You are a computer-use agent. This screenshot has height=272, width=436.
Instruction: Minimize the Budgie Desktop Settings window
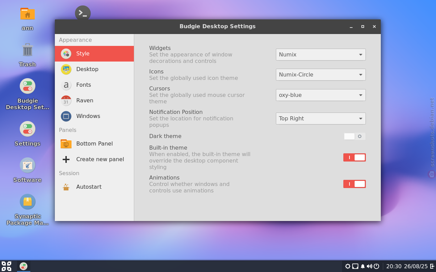(351, 27)
